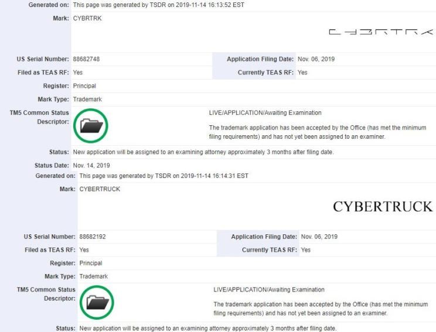436x332 pixels.
Task: Click the Register value Principal under CYBRTRK
Action: [x=84, y=86]
